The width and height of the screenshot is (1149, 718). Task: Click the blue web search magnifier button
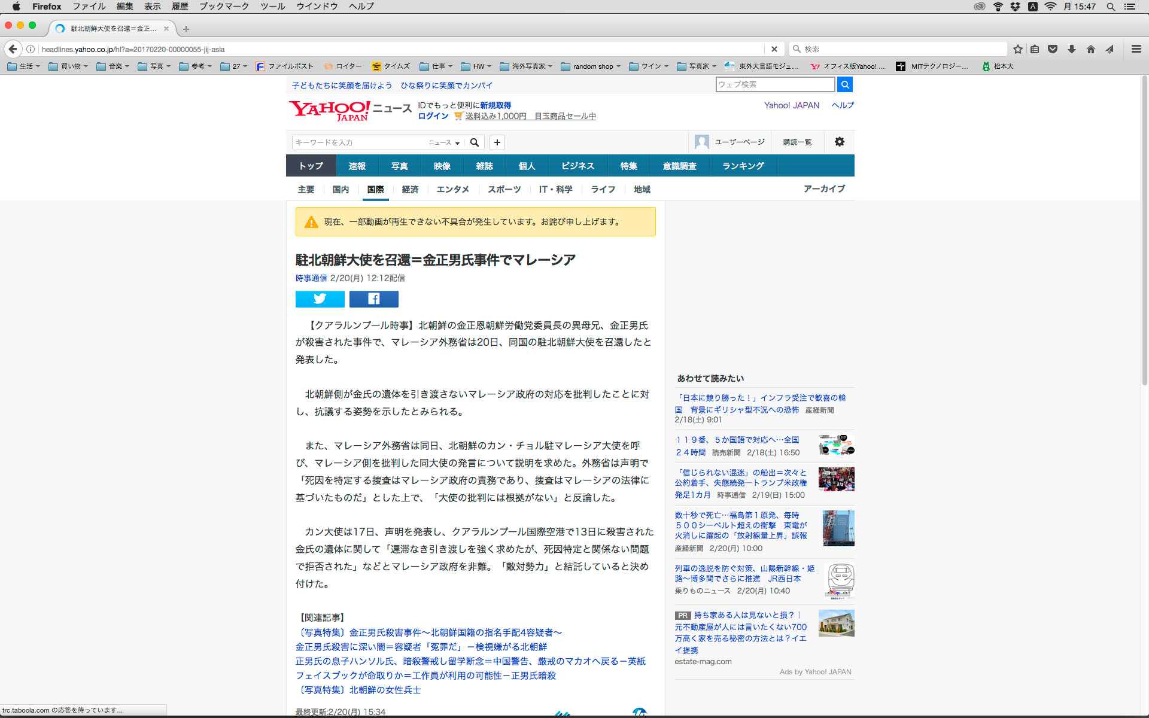(844, 84)
